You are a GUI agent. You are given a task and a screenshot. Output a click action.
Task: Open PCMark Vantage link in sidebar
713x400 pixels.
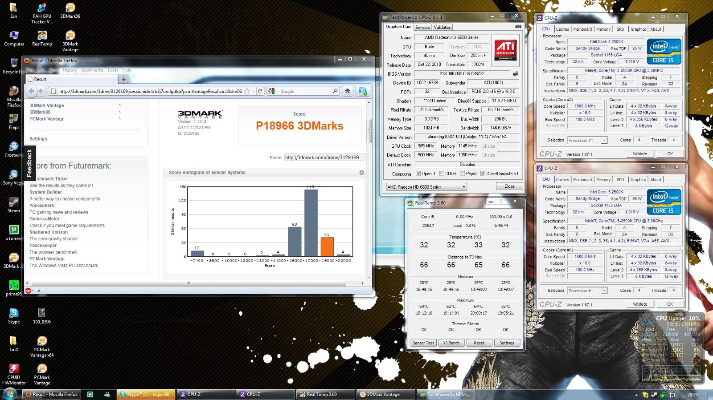tap(47, 259)
